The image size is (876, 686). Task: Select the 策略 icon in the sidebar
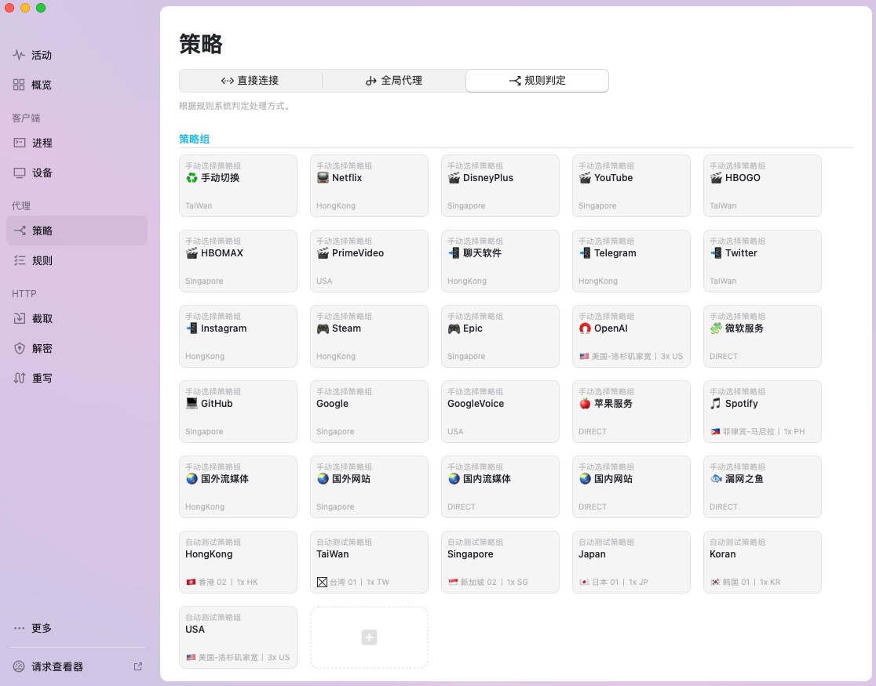coord(41,230)
